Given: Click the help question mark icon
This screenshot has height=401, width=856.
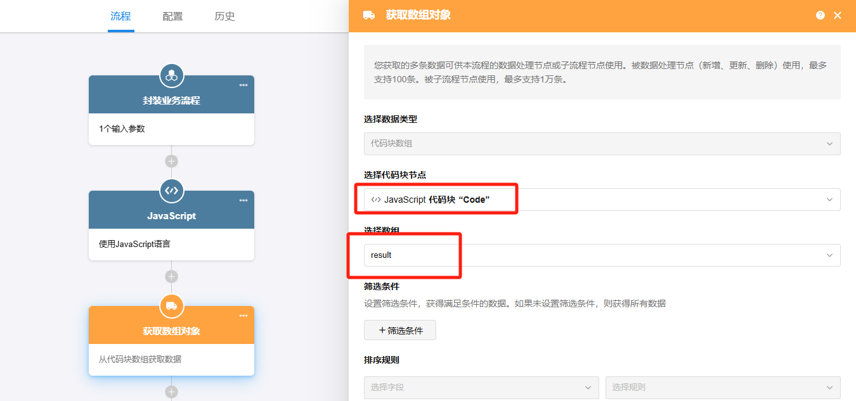Looking at the screenshot, I should click(820, 16).
